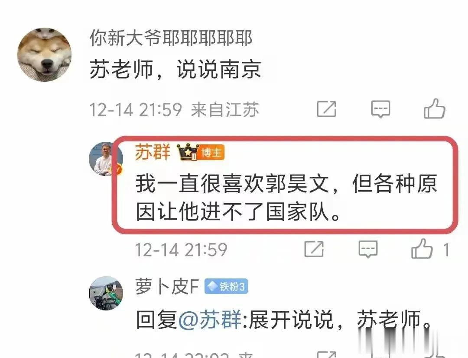Viewport: 468px width, 358px height.
Task: Forward 苏群's reply with share icon
Action: [x=314, y=249]
